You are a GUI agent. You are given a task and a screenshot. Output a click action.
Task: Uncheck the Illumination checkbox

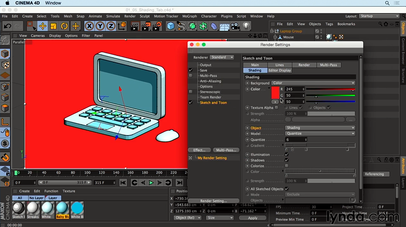point(286,154)
